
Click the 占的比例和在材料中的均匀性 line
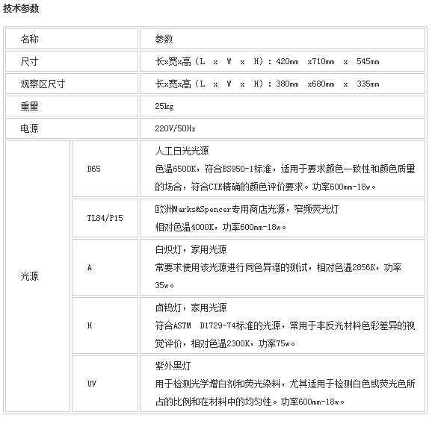pyautogui.click(x=250, y=402)
